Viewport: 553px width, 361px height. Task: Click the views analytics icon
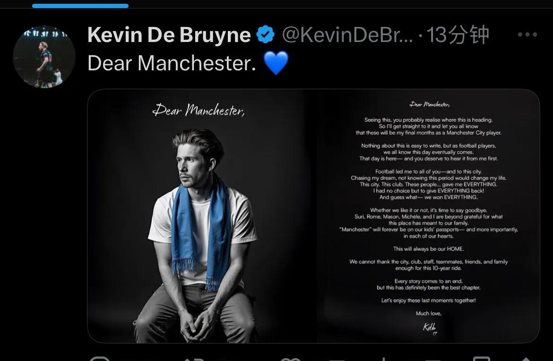(384, 359)
